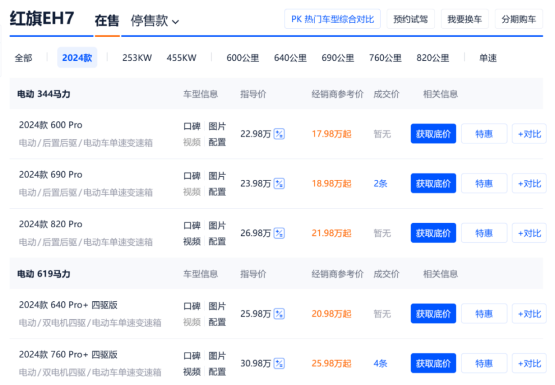
Task: View 图片 gallery of 820 Pro
Action: point(217,224)
